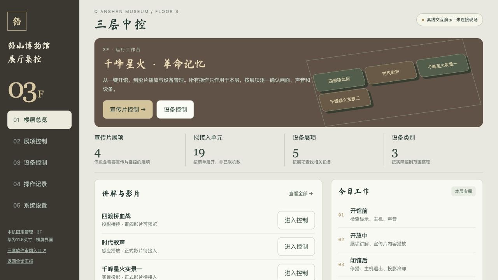The image size is (498, 280).
Task: Click the 铅 logo icon in sidebar
Action: 17,21
